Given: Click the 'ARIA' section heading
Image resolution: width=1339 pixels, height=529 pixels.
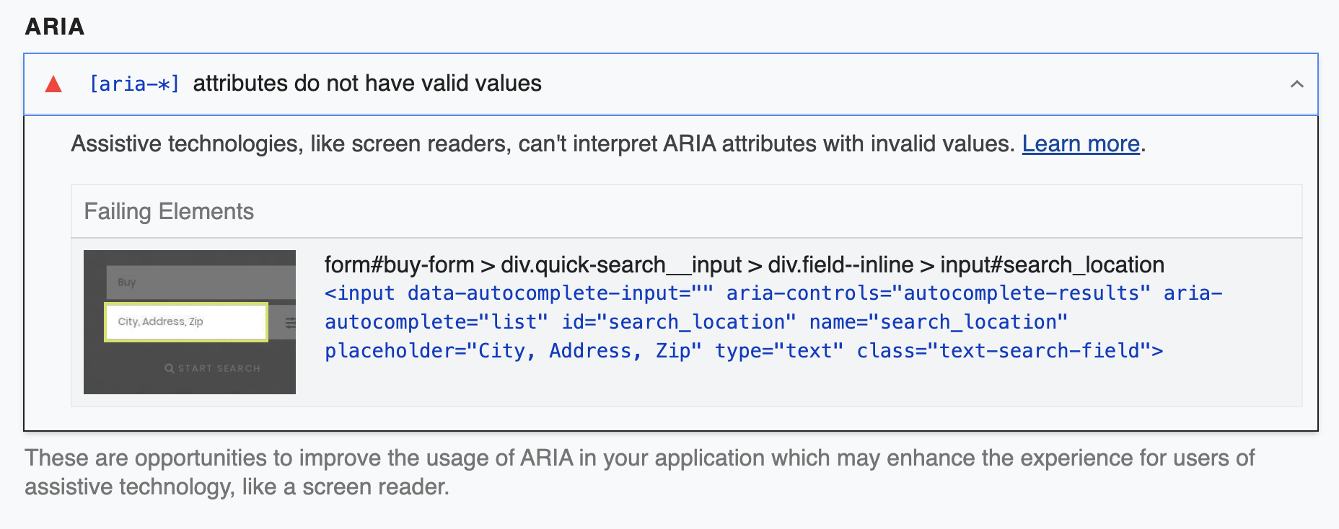Looking at the screenshot, I should [x=55, y=27].
